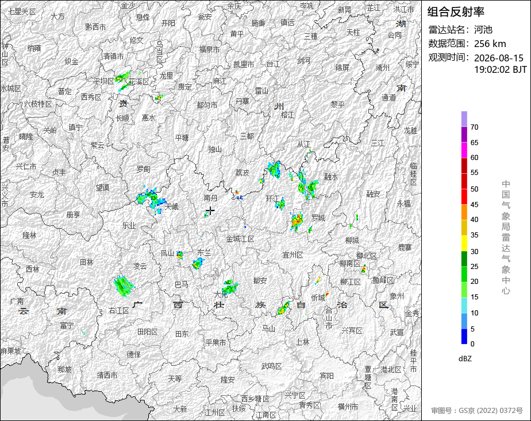Click the purple 70 dBZ legend swatch

click(x=464, y=119)
